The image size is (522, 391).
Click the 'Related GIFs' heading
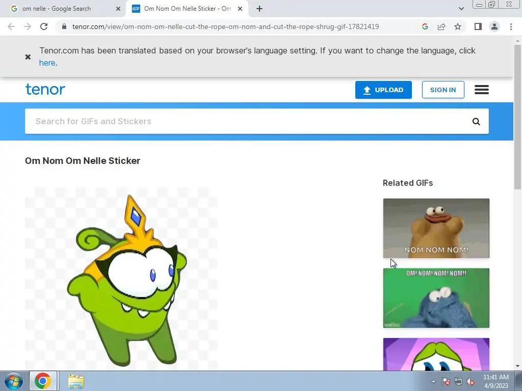[408, 183]
